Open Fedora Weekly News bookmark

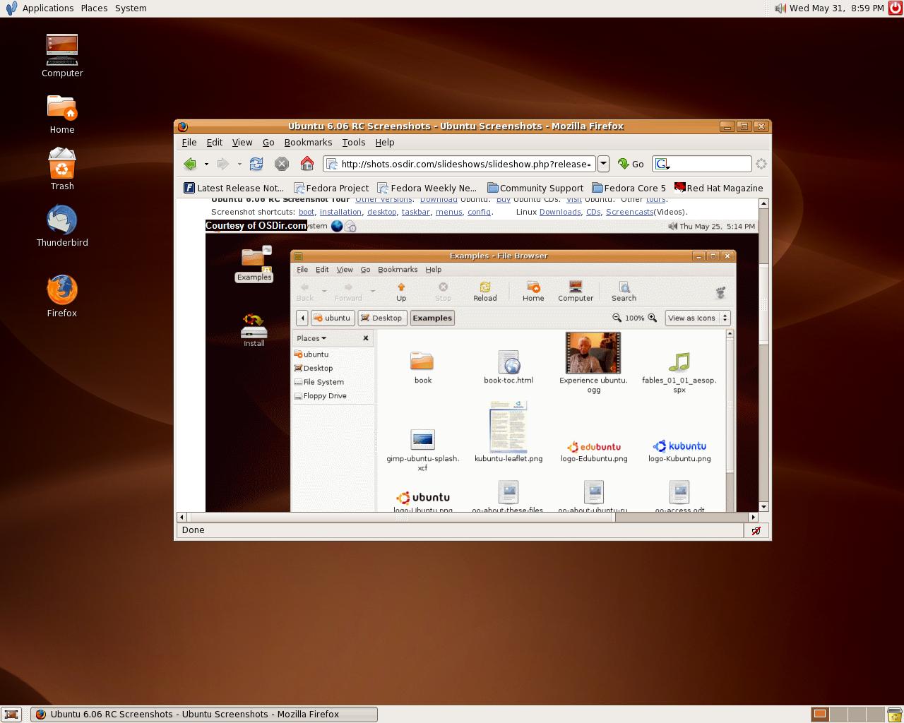pos(427,188)
